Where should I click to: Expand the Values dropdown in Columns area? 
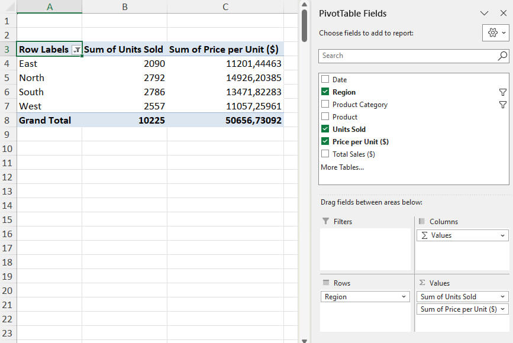pyautogui.click(x=503, y=235)
